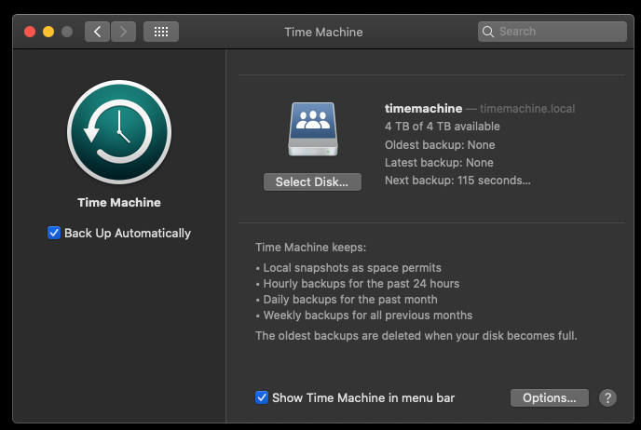Click the 'Next backup: 115 seconds...' line

point(457,181)
